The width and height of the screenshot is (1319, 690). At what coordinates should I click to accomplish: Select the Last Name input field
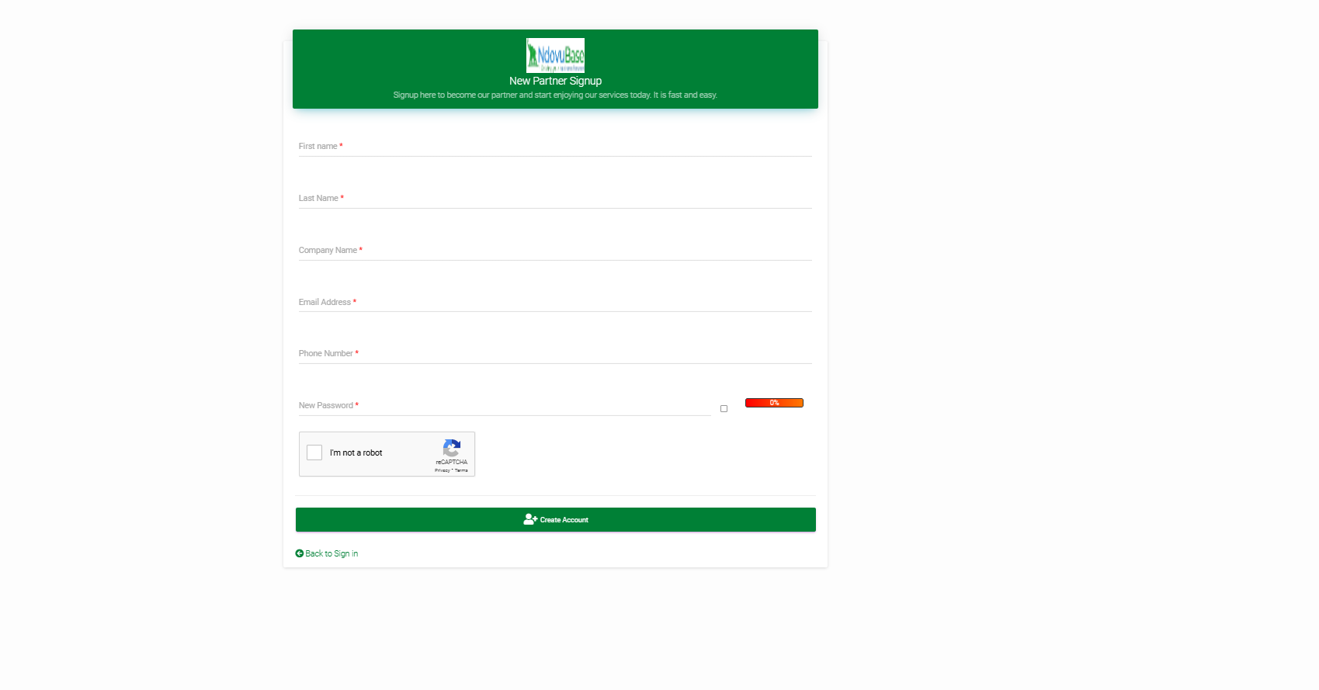(x=555, y=198)
